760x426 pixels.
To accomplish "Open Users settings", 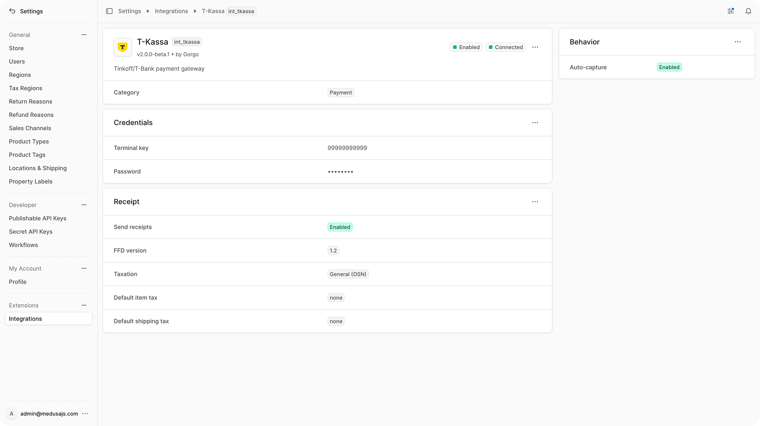I will click(x=48, y=61).
